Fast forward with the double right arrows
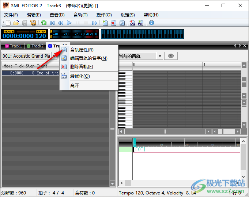Image resolution: width=249 pixels, height=197 pixels. tap(94, 23)
